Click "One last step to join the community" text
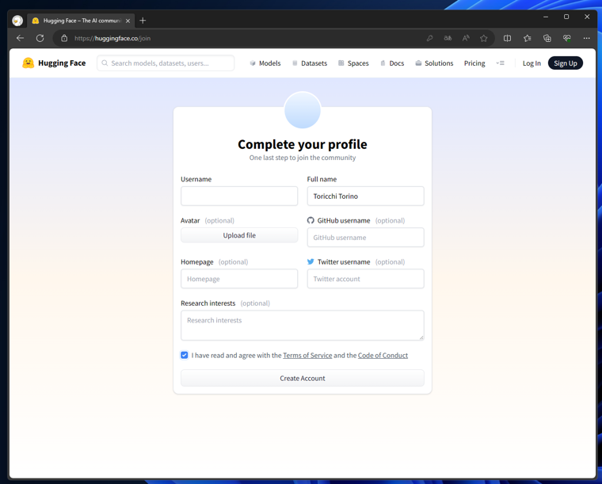The image size is (602, 484). coord(303,158)
